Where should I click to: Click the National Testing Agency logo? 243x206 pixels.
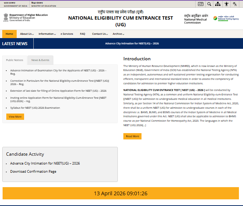226,18
